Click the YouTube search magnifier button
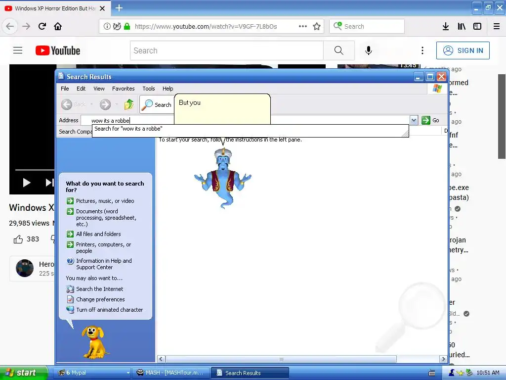The width and height of the screenshot is (506, 380). 339,50
